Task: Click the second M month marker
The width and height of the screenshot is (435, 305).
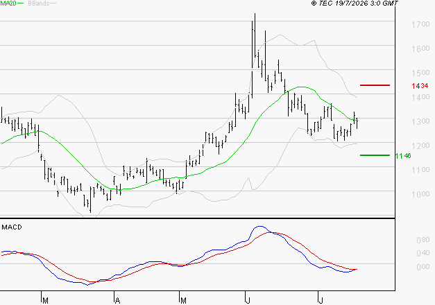Action: (x=183, y=301)
